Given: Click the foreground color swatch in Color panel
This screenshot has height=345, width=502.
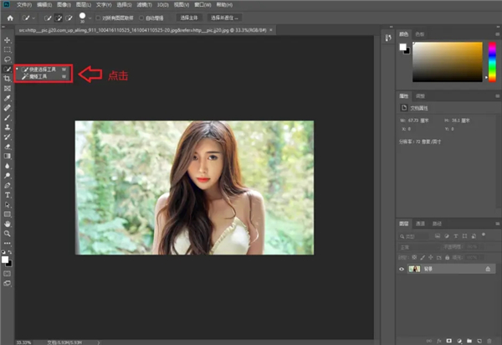Looking at the screenshot, I should coord(403,47).
